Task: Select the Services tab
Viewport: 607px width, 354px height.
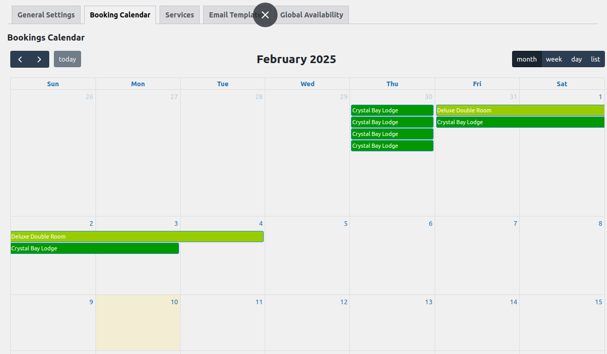Action: tap(179, 14)
